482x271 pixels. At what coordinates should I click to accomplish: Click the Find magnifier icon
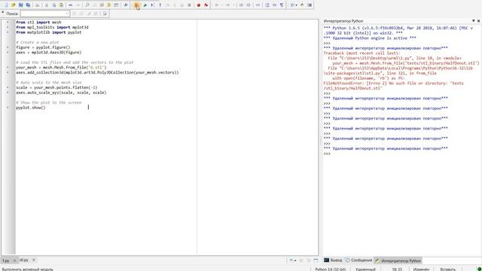(87, 5)
